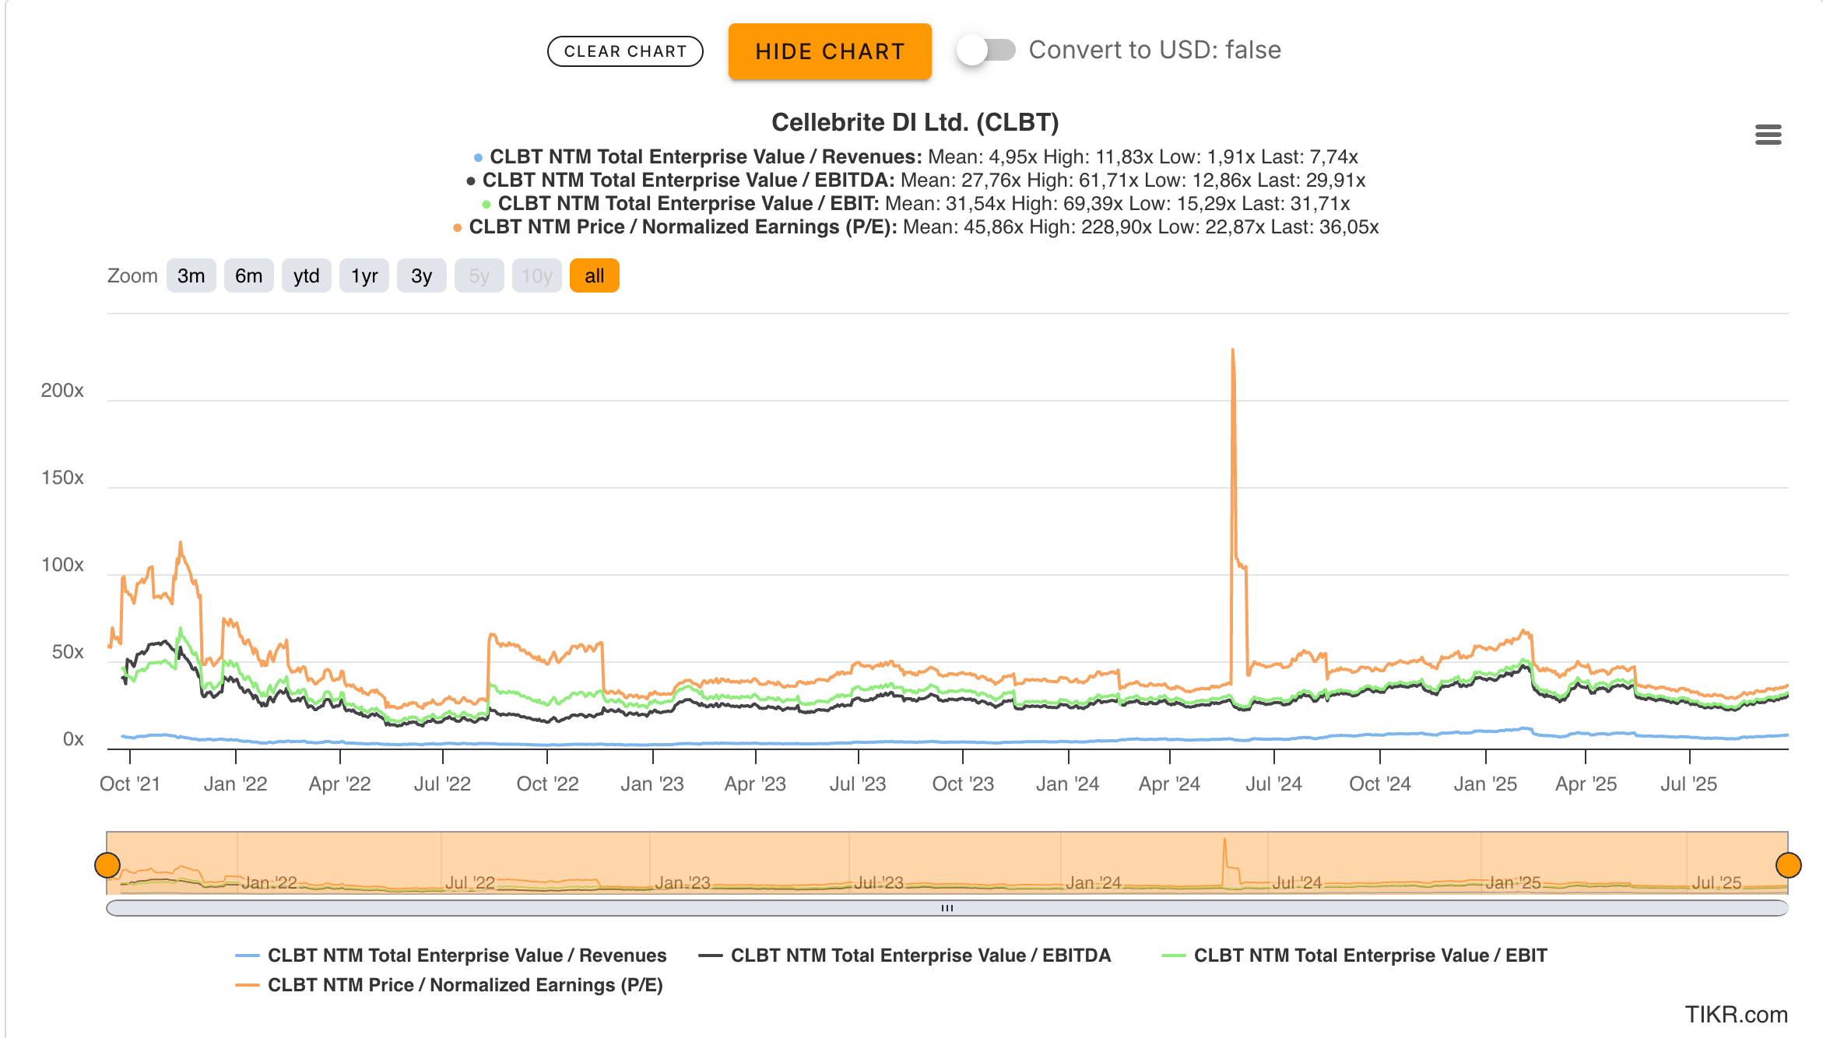The width and height of the screenshot is (1823, 1038).
Task: Open the chart hamburger context menu
Action: coord(1768,135)
